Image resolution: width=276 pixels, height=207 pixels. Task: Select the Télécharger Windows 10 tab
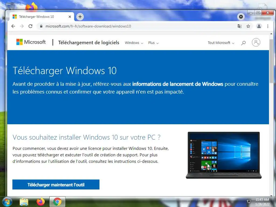coord(42,17)
